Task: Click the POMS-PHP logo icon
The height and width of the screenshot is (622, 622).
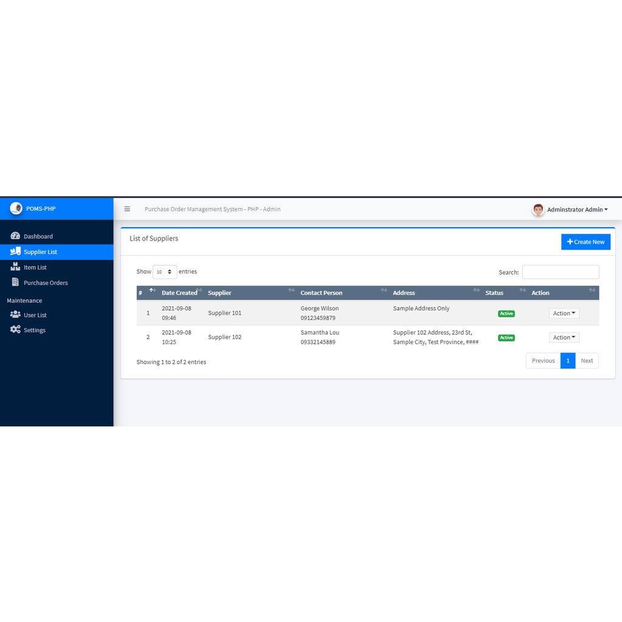Action: (16, 208)
